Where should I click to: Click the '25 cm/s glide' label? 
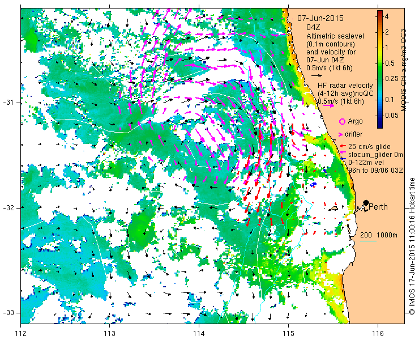369,147
